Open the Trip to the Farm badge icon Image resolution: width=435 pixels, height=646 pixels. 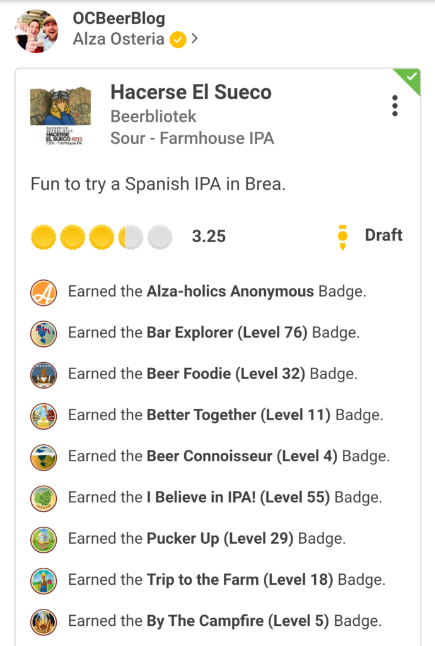click(x=43, y=580)
